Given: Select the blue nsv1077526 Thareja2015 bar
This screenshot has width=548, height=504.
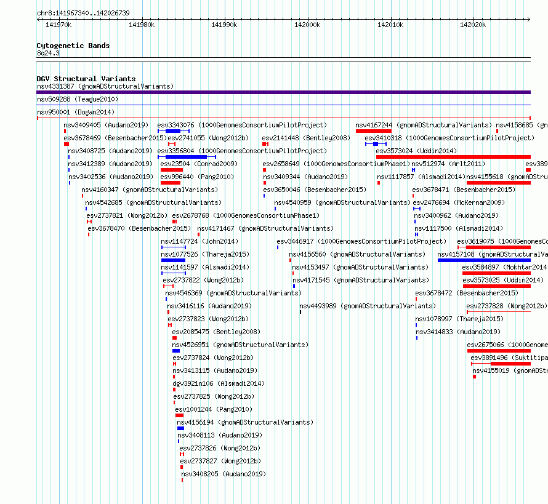Looking at the screenshot, I should pyautogui.click(x=174, y=260).
